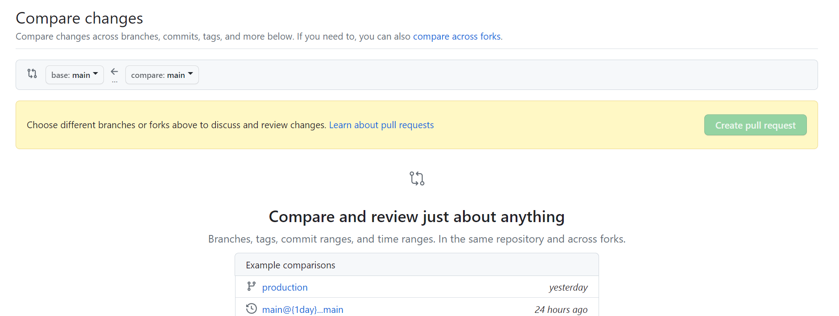Screen dimensions: 839x316
Task: Click the small compare icon beside base branch
Action: tap(32, 73)
